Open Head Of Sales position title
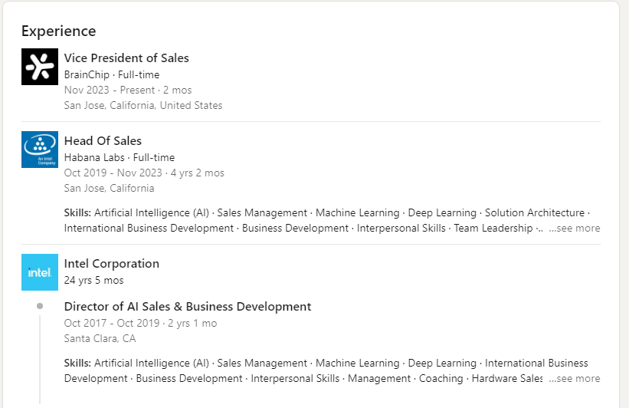629x408 pixels. [103, 141]
